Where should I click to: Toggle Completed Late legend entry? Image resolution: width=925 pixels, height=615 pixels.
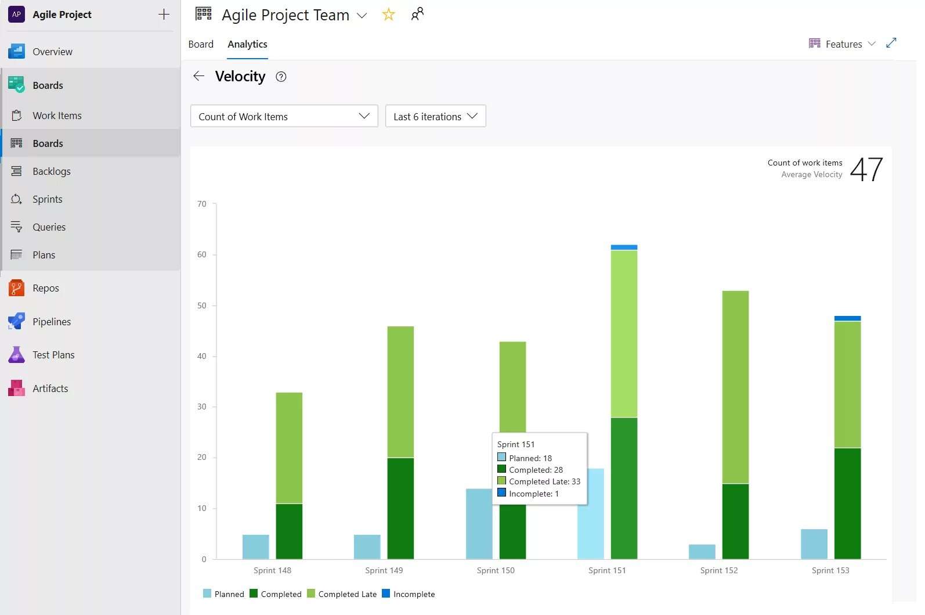point(342,594)
